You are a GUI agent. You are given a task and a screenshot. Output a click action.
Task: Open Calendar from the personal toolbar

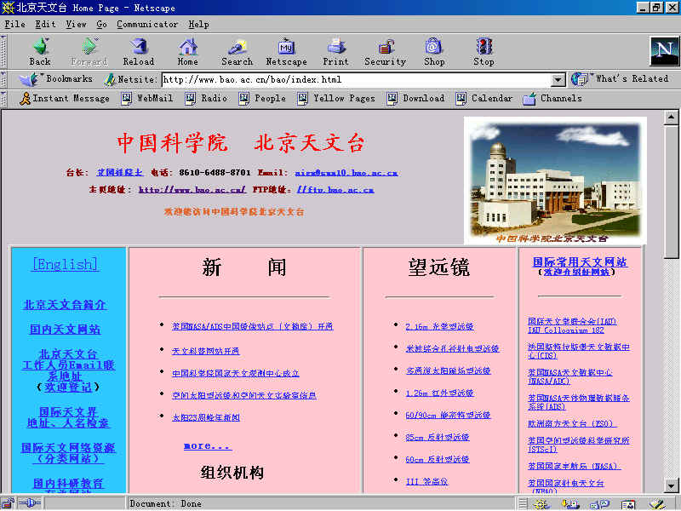coord(484,99)
